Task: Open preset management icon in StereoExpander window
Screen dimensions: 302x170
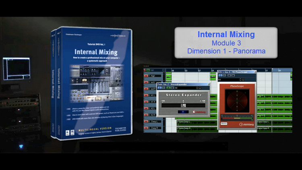Action: pyautogui.click(x=200, y=88)
